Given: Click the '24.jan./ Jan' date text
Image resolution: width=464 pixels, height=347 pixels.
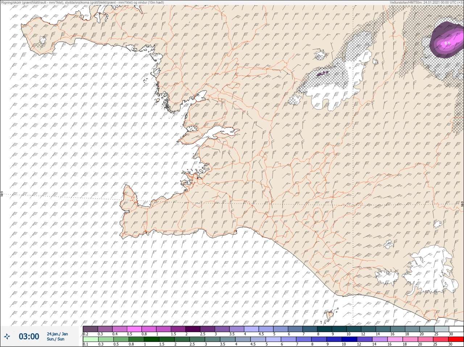Looking at the screenshot, I should pyautogui.click(x=57, y=334).
